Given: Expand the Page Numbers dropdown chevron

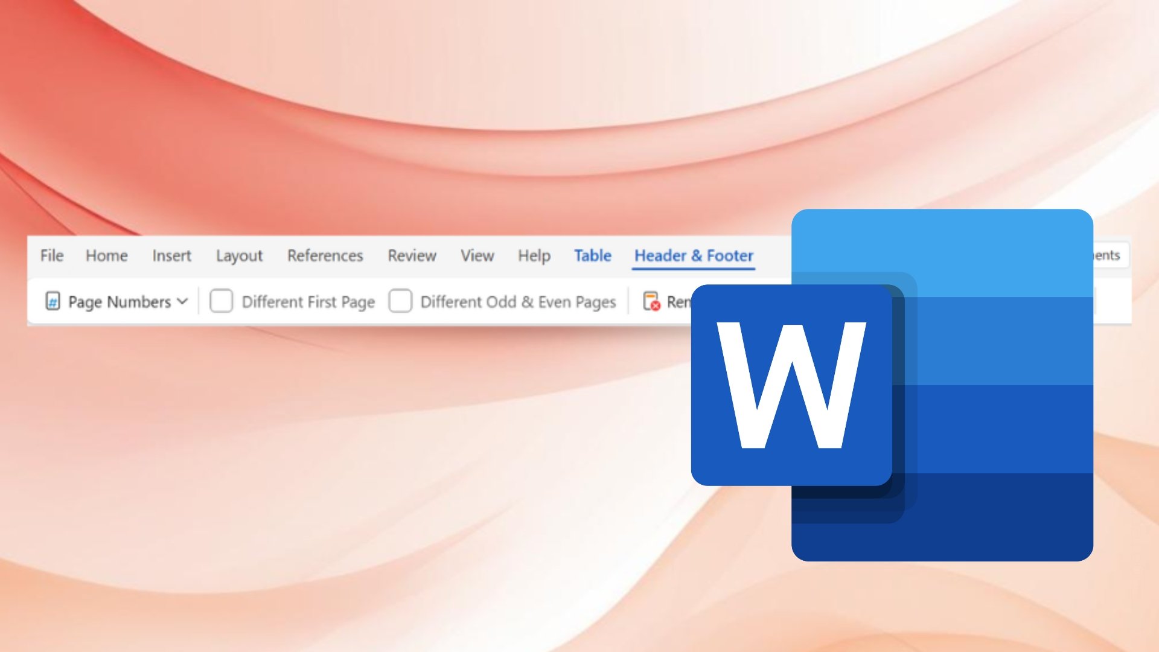Looking at the screenshot, I should point(182,301).
